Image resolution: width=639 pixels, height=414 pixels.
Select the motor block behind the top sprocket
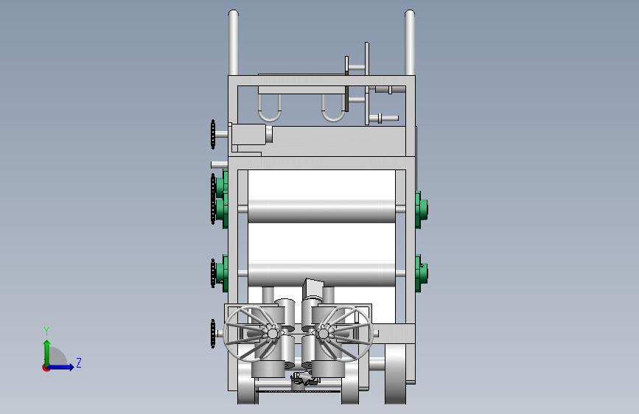click(248, 134)
